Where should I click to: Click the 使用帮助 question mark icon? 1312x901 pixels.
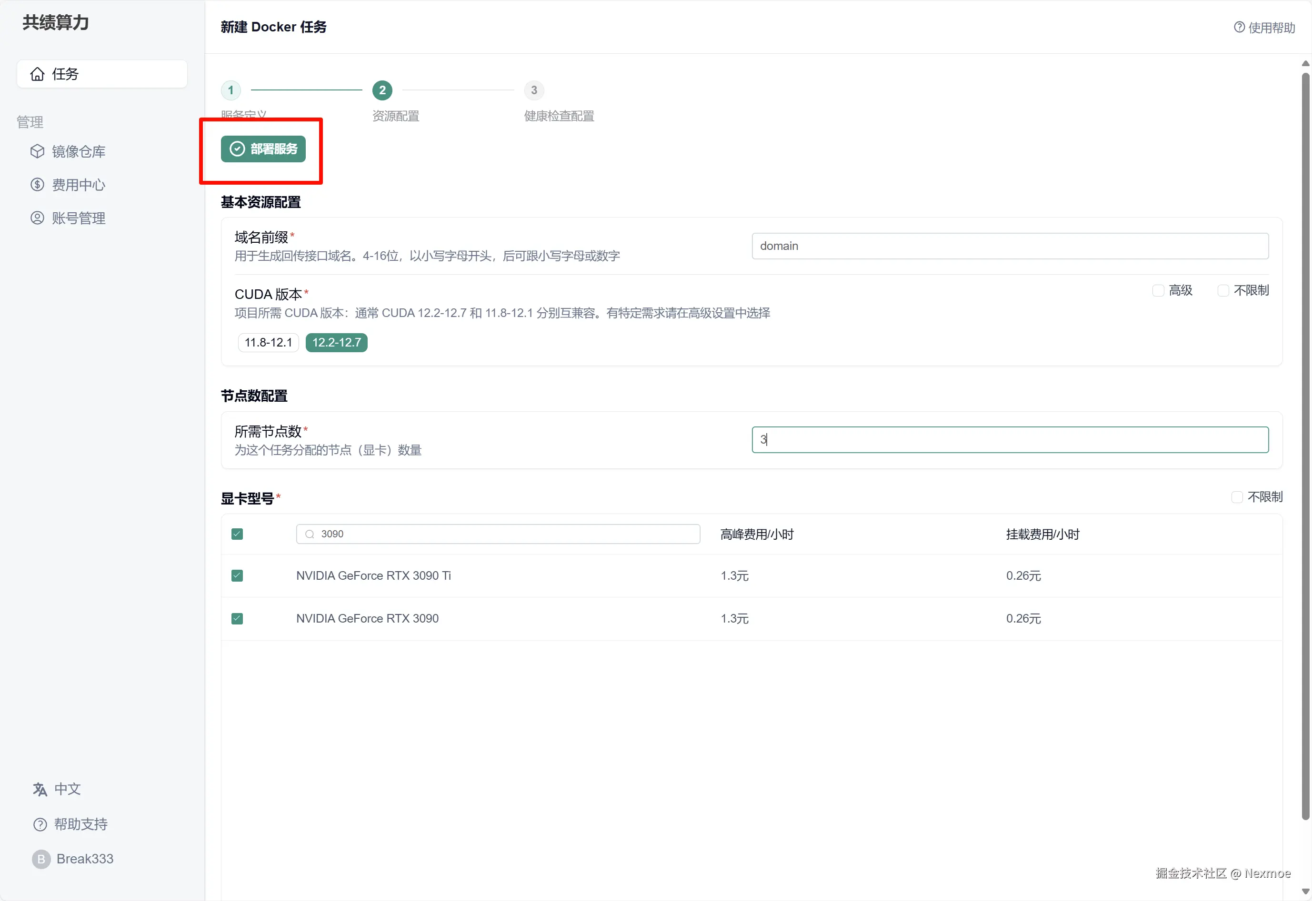point(1239,27)
